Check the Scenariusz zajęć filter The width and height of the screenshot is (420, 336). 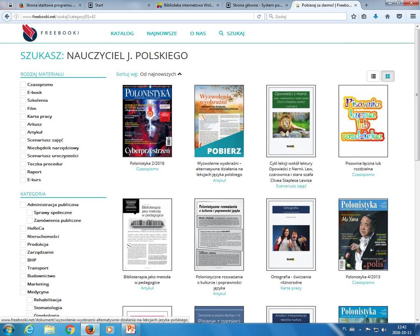point(23,140)
